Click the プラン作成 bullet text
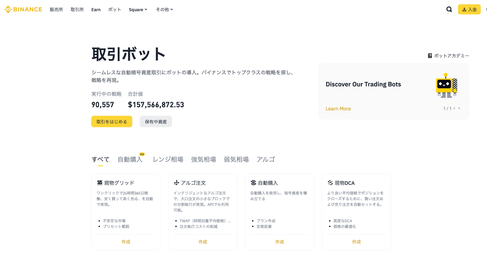 pos(266,221)
